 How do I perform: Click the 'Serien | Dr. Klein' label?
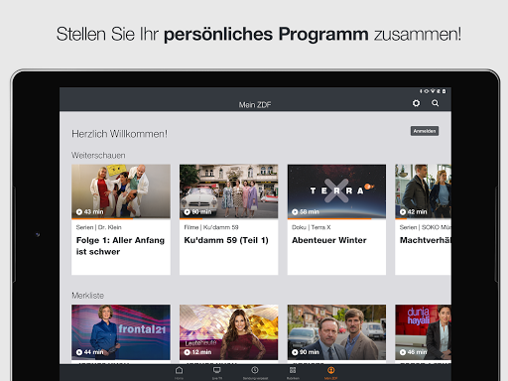click(x=99, y=227)
